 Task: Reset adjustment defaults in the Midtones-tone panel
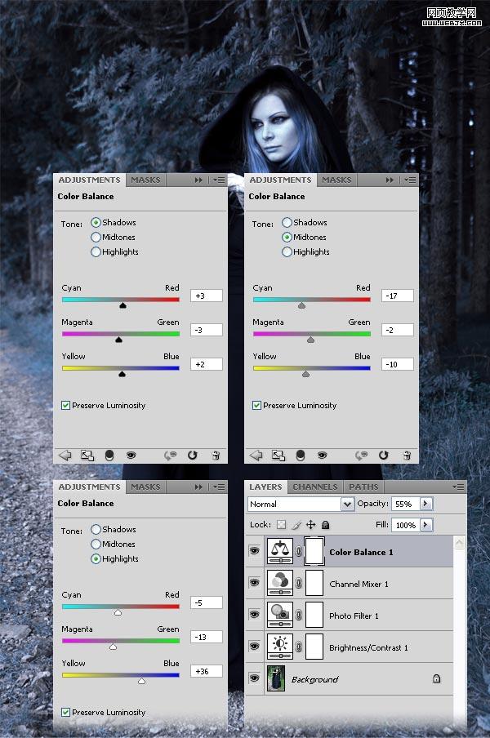[384, 456]
